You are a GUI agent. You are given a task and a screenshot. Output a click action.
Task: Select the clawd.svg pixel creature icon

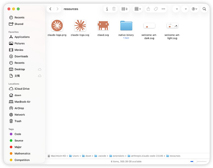(x=103, y=26)
